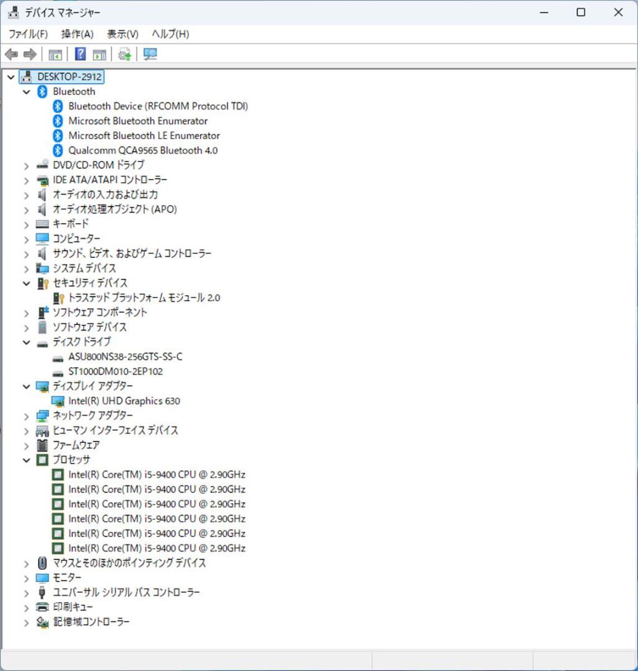Open Help using the blue question mark icon
638x671 pixels.
coord(80,54)
